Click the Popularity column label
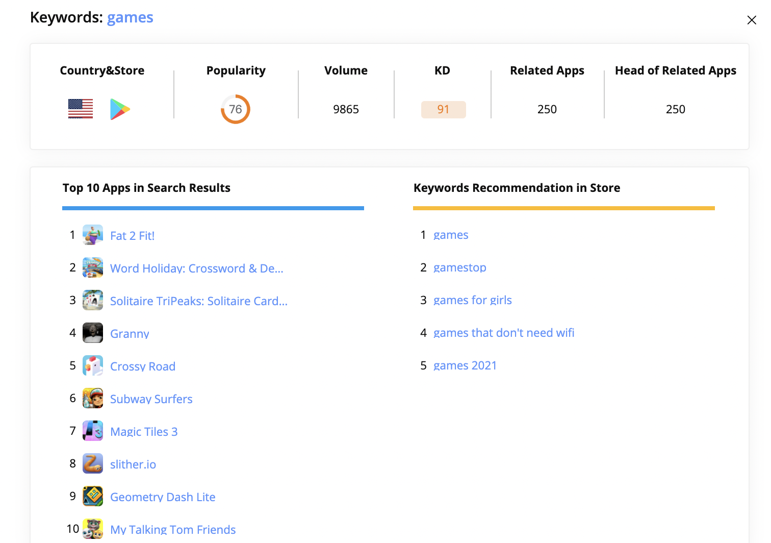This screenshot has height=543, width=771. click(x=236, y=70)
